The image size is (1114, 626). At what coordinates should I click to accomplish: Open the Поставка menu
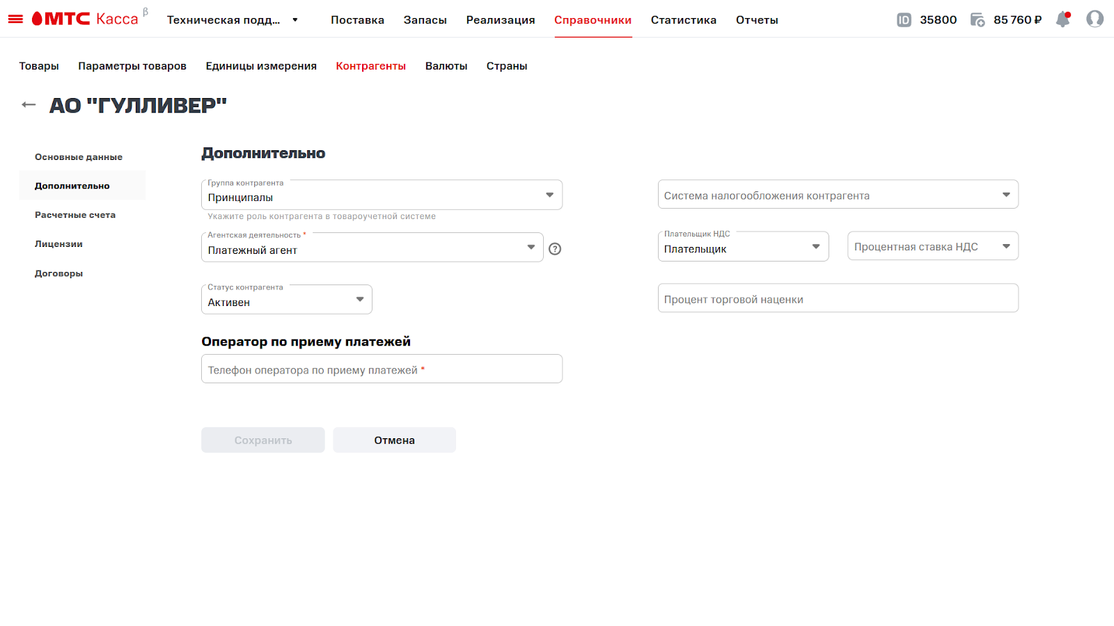(357, 19)
